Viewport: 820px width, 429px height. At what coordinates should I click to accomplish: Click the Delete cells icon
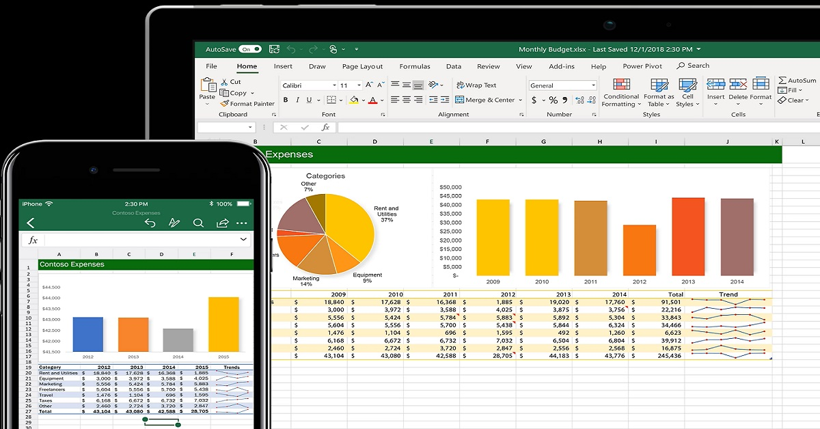click(738, 85)
